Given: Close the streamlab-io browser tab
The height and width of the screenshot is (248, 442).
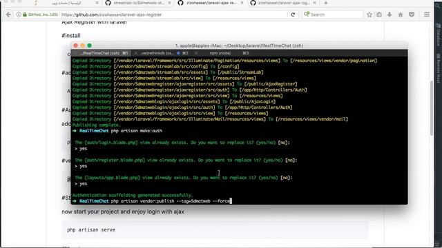Looking at the screenshot, I should click(x=169, y=3).
